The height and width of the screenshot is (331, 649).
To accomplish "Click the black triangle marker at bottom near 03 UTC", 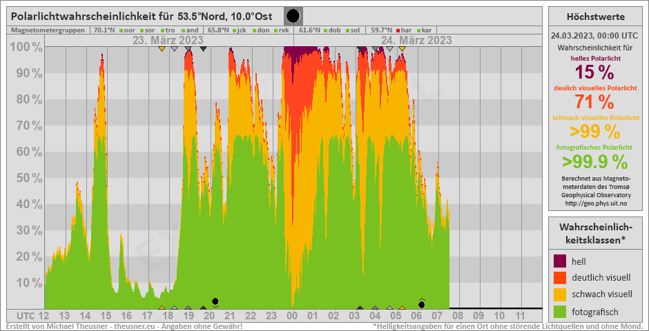I will [360, 308].
